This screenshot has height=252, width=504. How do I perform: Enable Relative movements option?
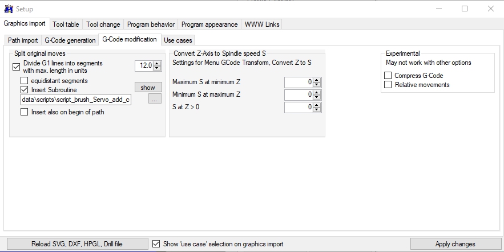click(388, 85)
